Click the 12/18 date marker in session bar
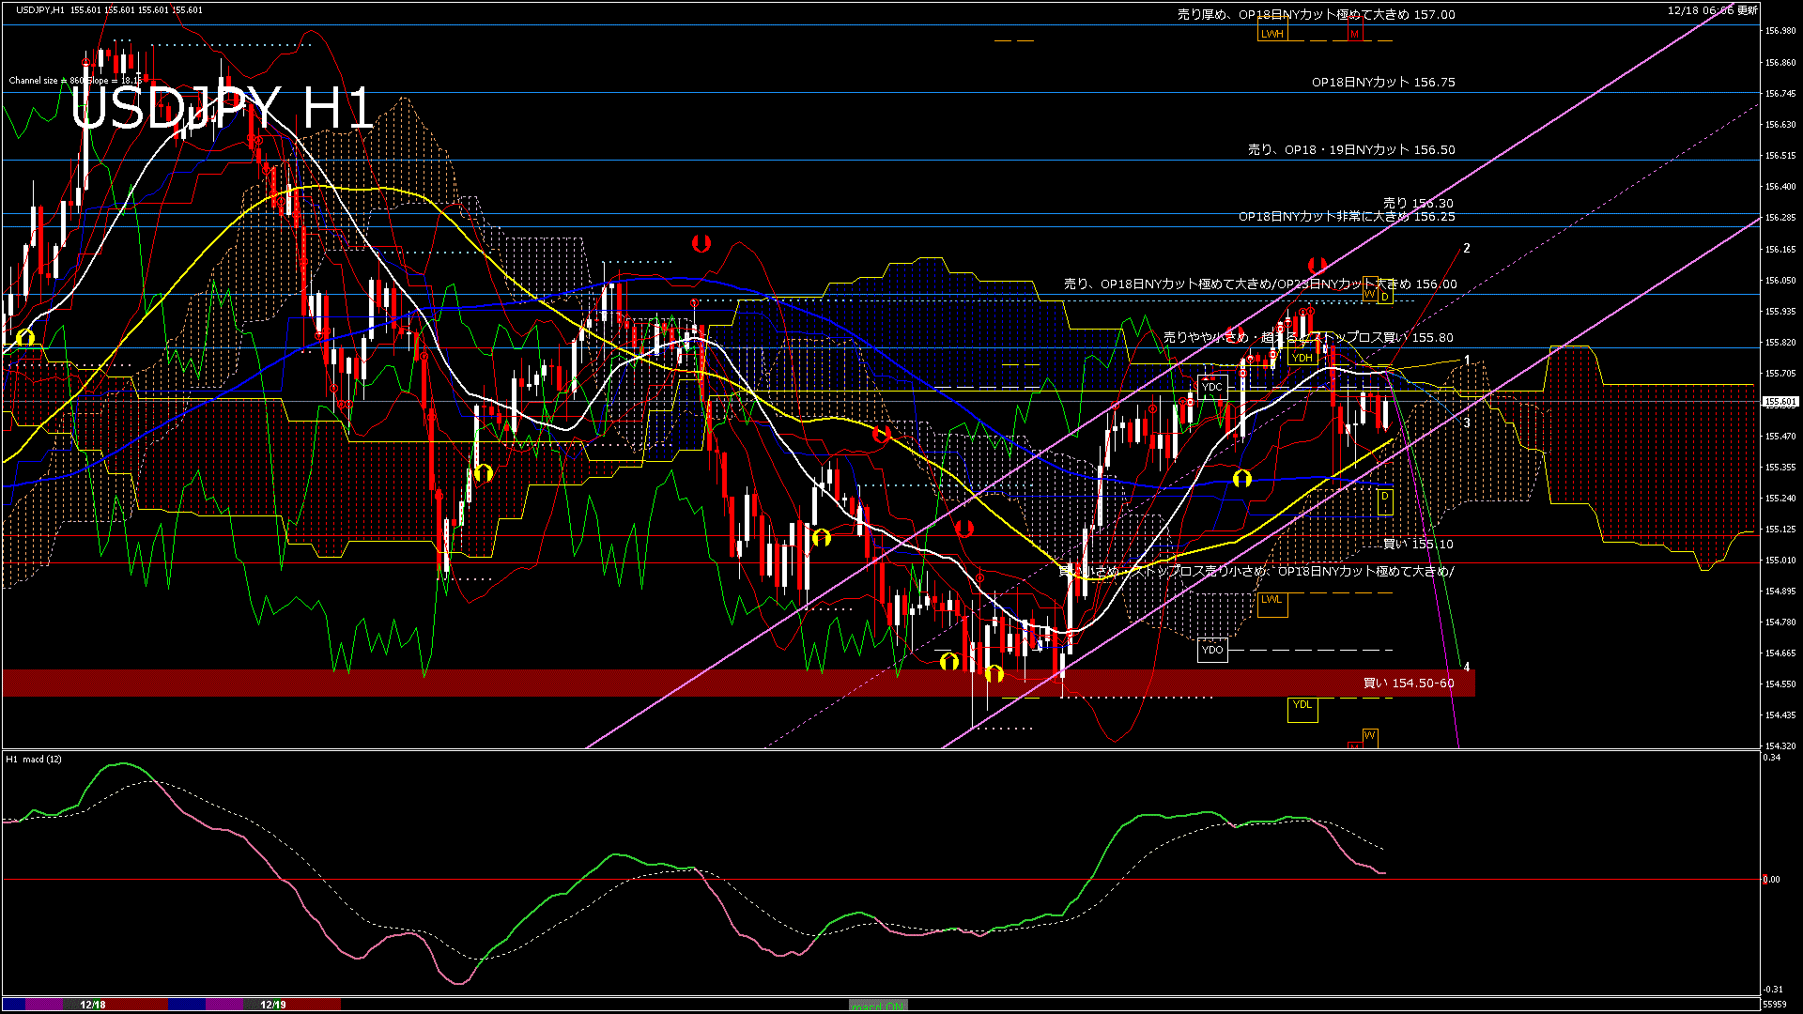 pyautogui.click(x=93, y=1005)
